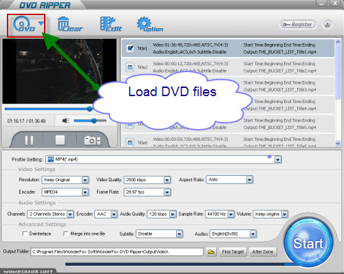This screenshot has height=274, width=344.
Task: Select the Title1 row output text
Action: click(279, 52)
